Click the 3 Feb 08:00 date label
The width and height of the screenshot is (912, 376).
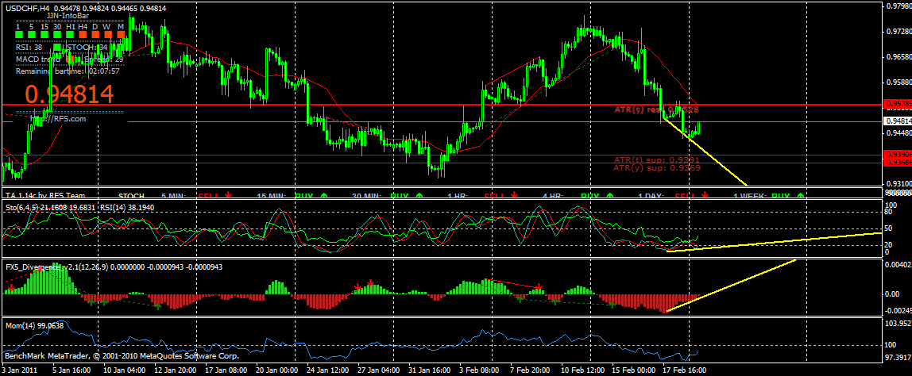coord(480,370)
